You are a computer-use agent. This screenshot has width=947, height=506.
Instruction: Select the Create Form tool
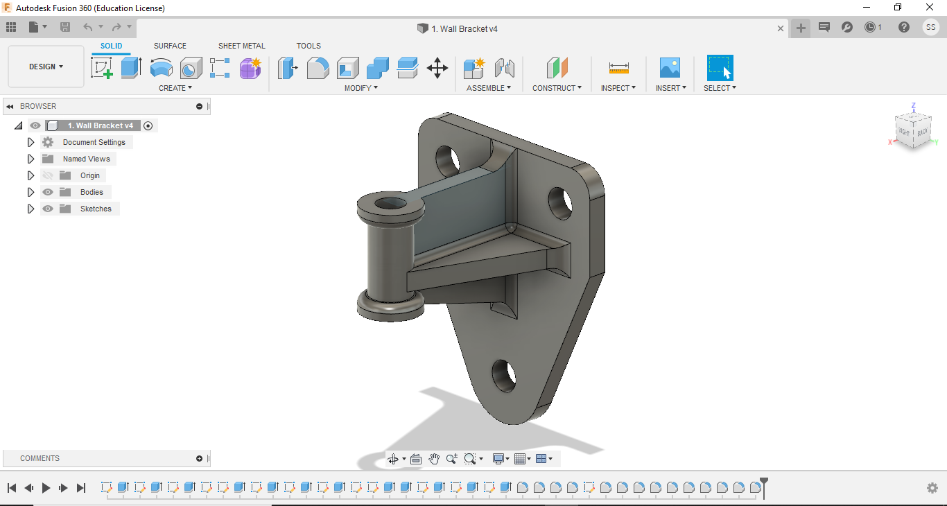pos(250,68)
